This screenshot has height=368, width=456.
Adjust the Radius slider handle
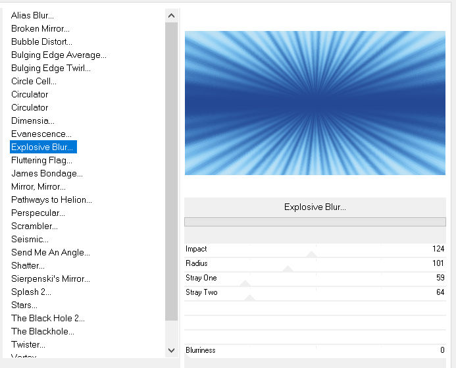pyautogui.click(x=288, y=268)
